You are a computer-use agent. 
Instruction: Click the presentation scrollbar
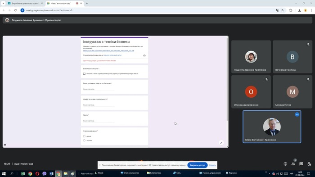coord(227,79)
